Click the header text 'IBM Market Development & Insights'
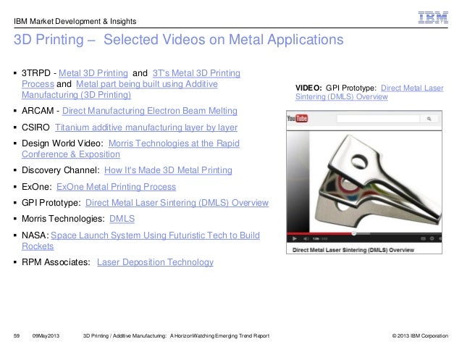This screenshot has height=347, width=462. (75, 21)
